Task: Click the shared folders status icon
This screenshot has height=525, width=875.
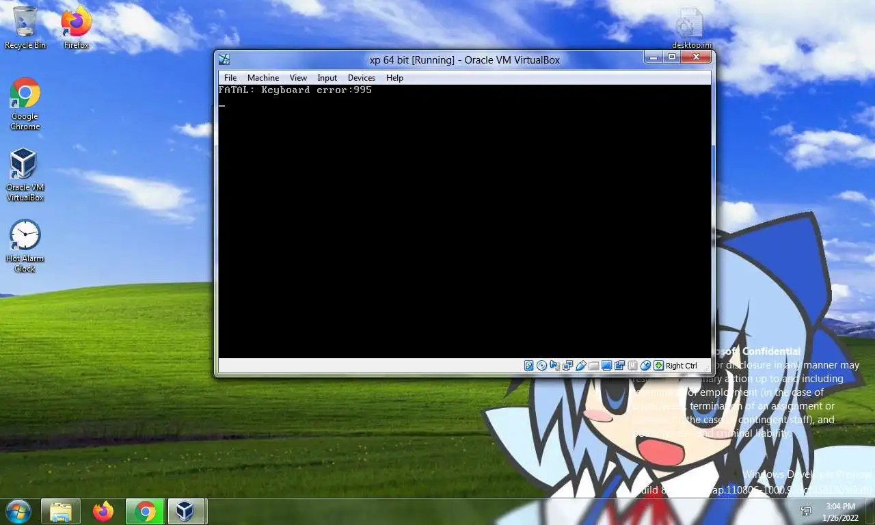Action: tap(593, 366)
